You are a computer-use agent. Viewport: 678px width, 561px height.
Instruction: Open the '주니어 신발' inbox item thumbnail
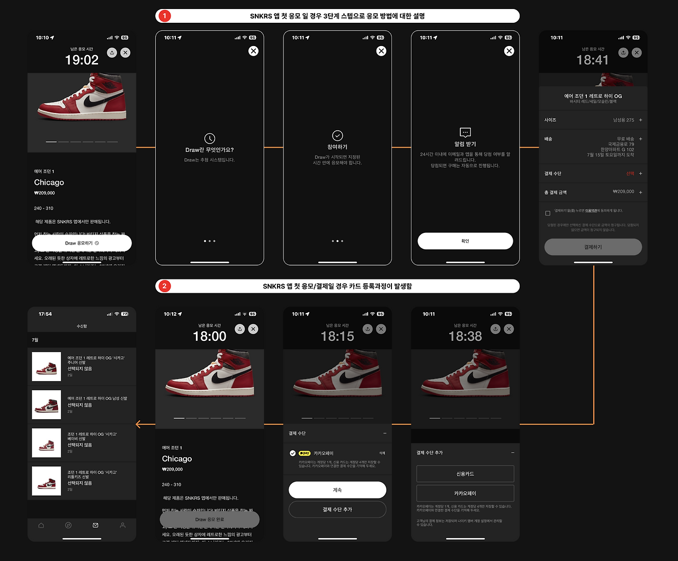click(x=47, y=366)
